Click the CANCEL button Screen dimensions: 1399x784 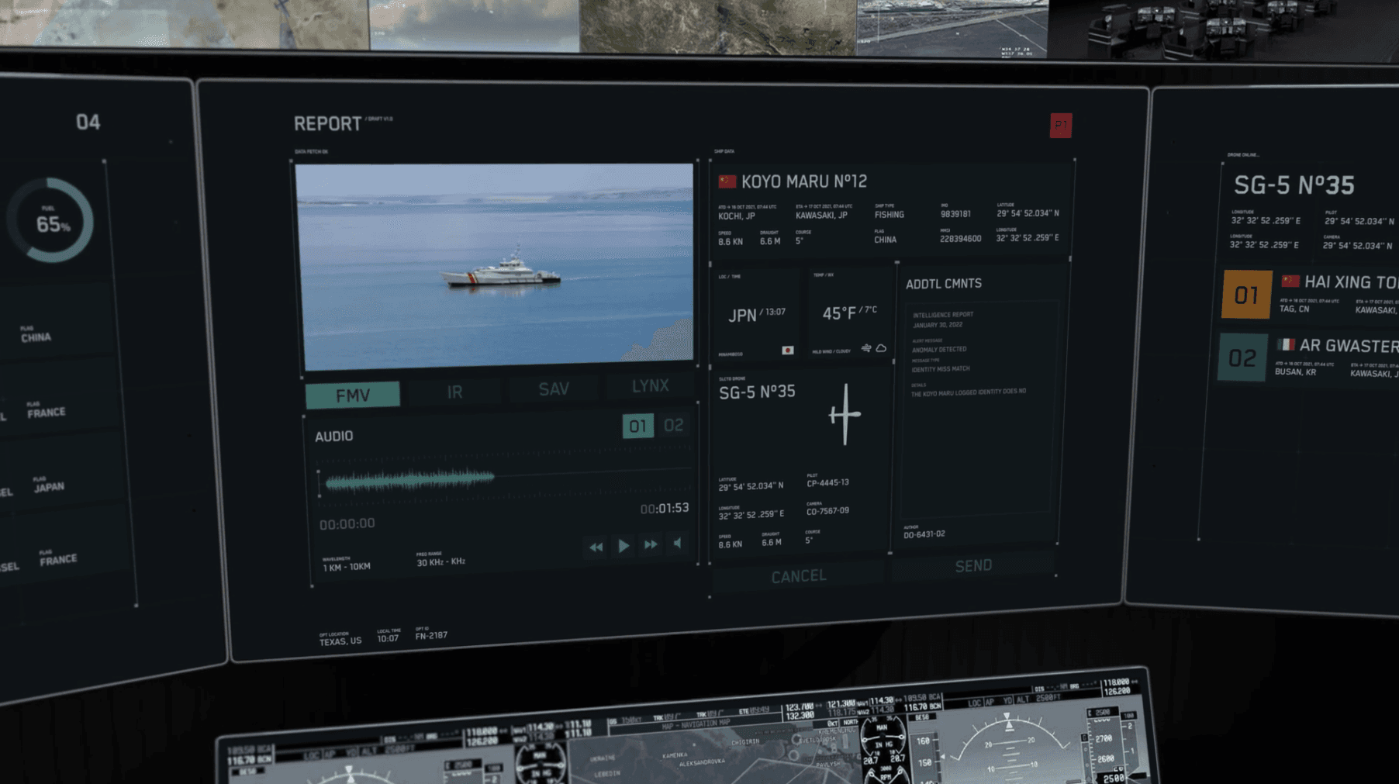[799, 576]
